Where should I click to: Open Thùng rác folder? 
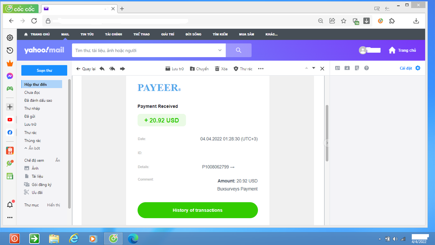(32, 141)
